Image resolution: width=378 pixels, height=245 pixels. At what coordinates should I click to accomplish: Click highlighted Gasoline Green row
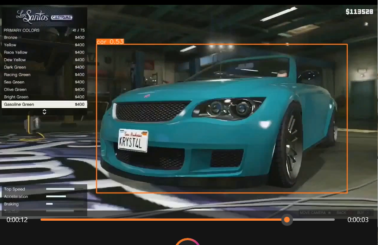[45, 104]
